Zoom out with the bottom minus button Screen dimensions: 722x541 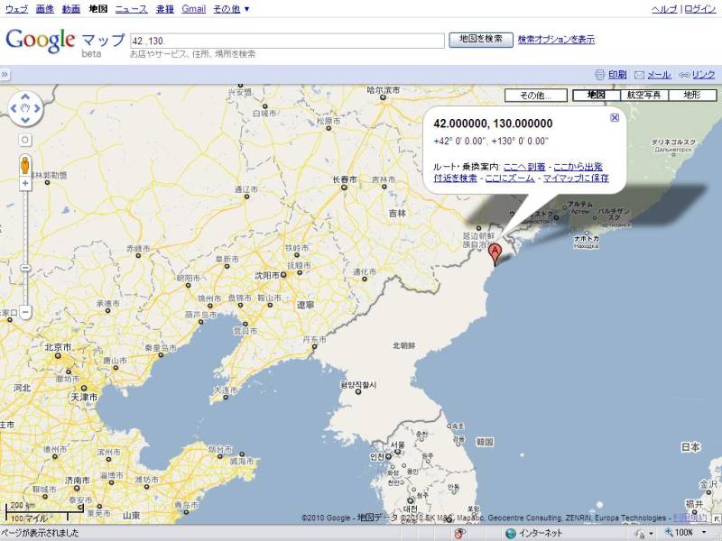pyautogui.click(x=25, y=312)
